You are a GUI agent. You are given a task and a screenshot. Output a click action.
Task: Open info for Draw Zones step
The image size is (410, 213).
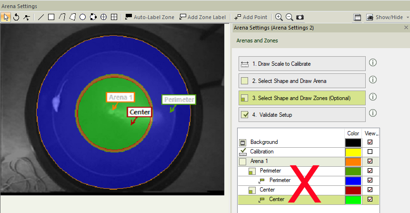(x=372, y=97)
